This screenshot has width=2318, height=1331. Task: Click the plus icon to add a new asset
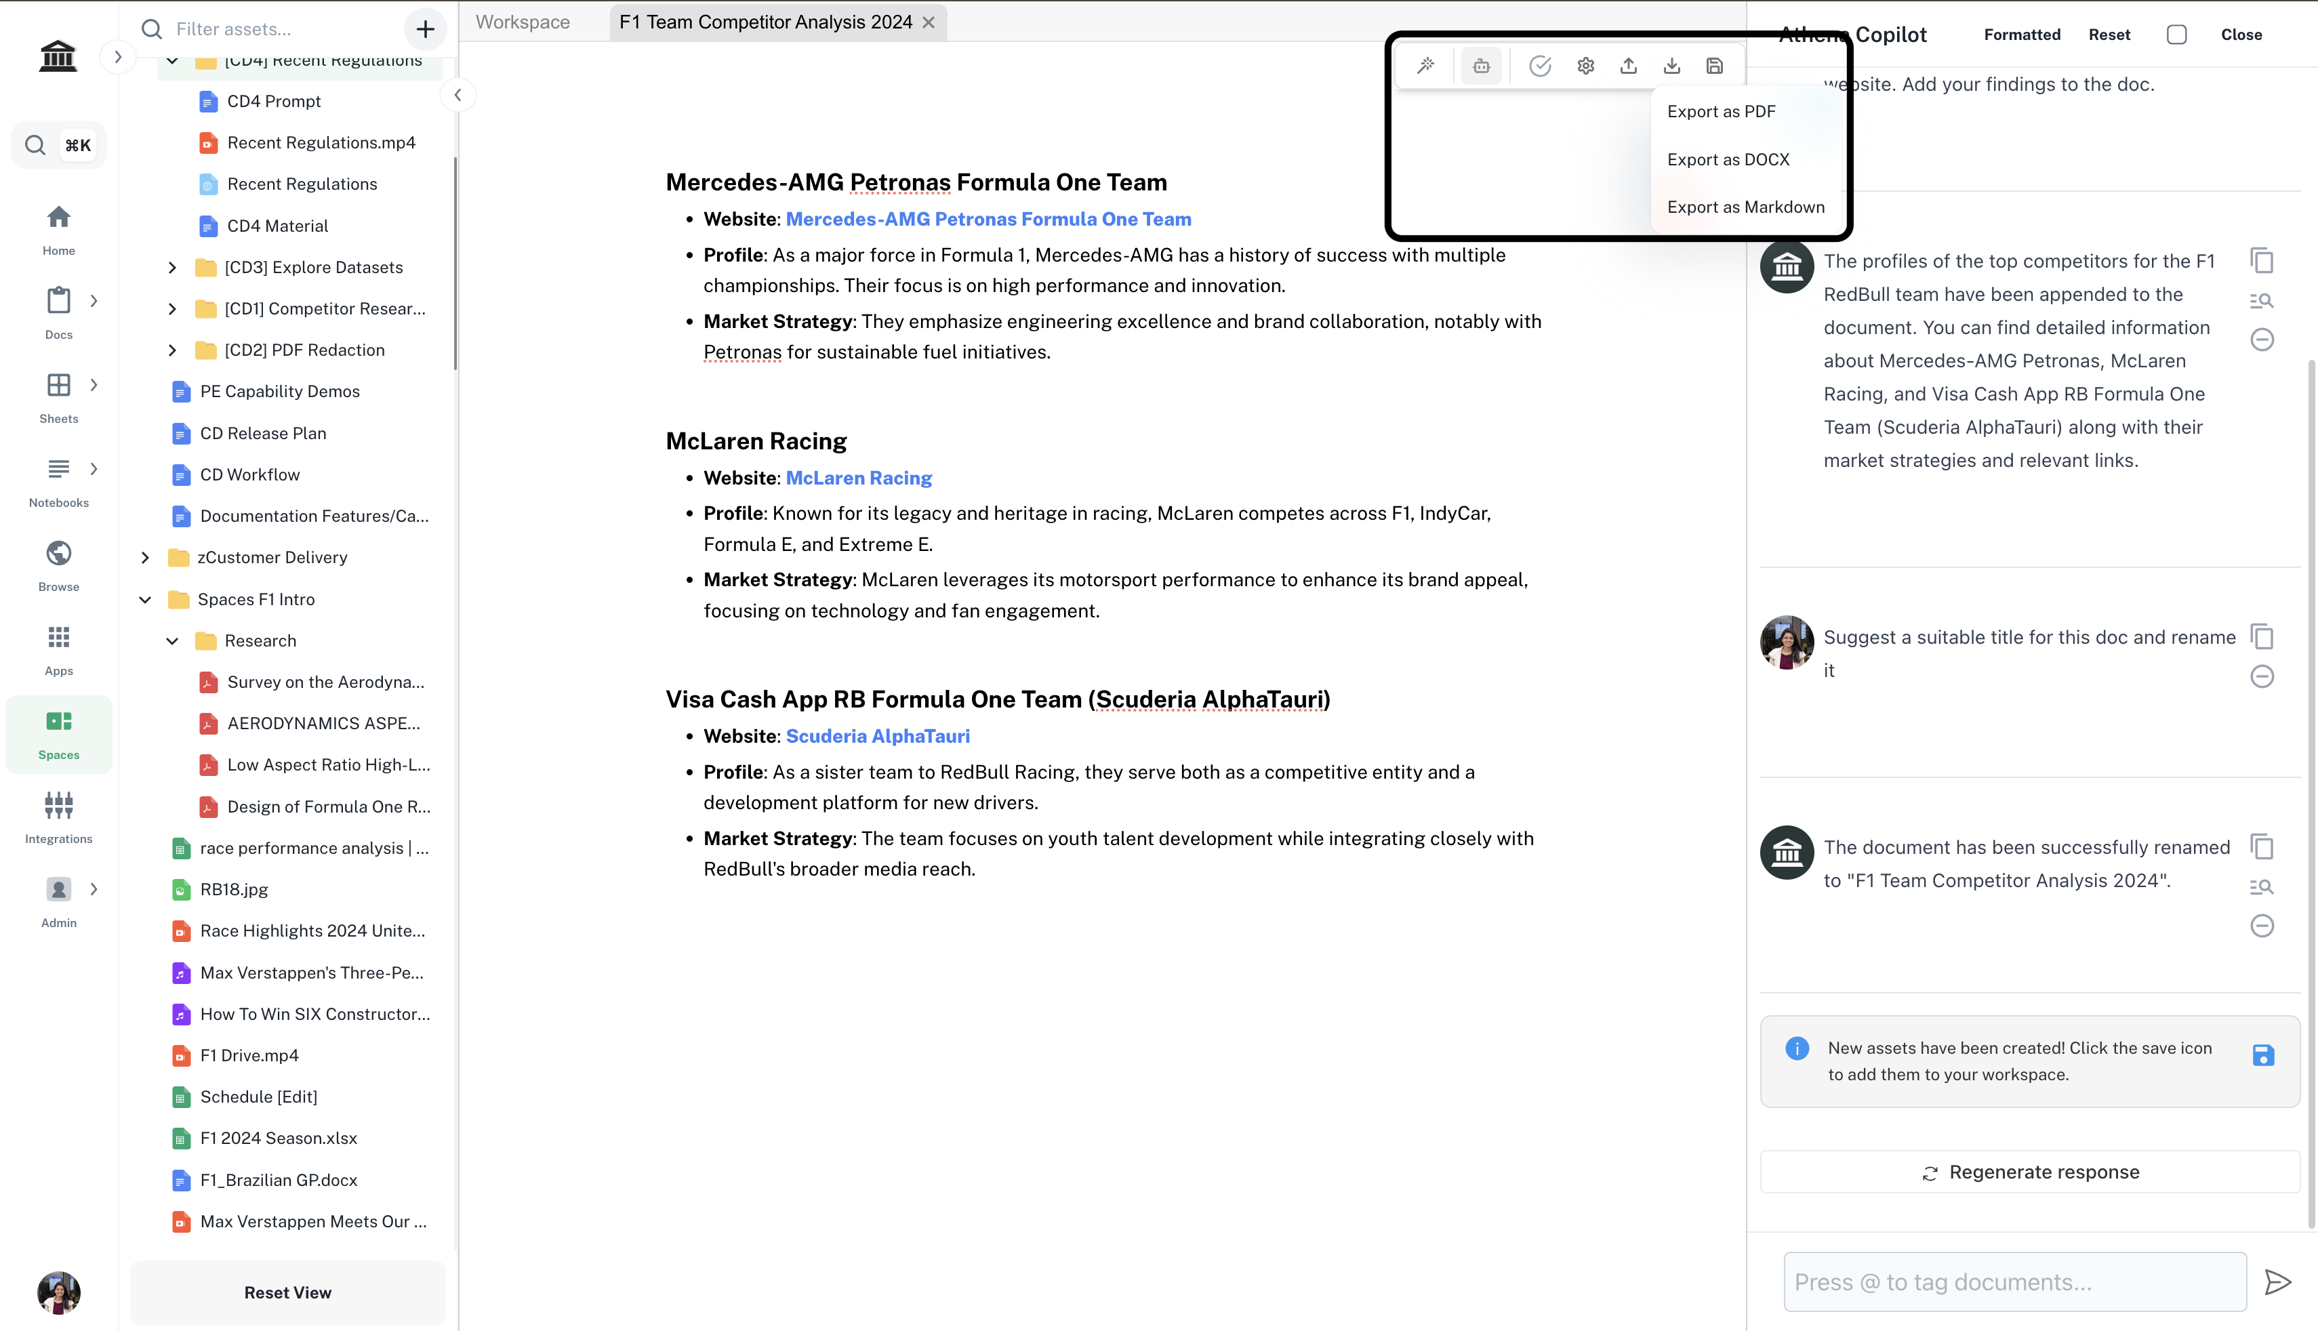point(425,29)
